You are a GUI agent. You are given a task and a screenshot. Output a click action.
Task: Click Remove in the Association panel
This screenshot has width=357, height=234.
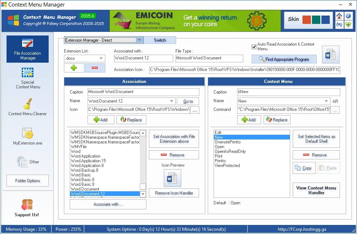pos(174,155)
